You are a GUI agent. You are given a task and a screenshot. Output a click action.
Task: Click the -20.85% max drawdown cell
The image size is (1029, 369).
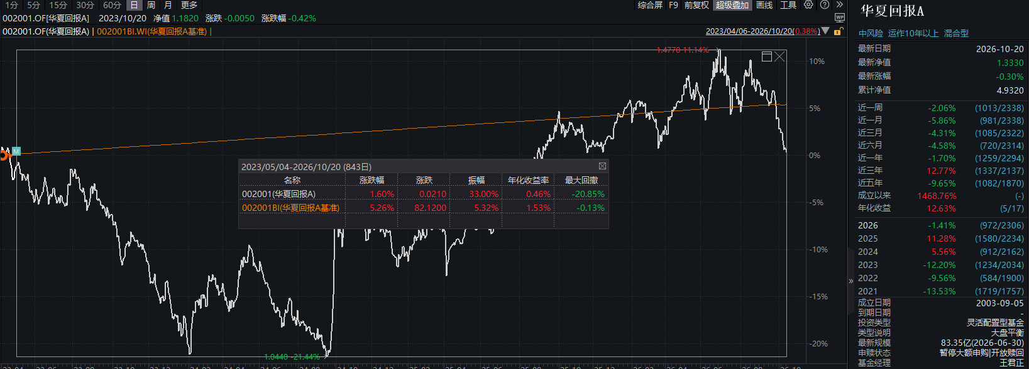pos(588,194)
